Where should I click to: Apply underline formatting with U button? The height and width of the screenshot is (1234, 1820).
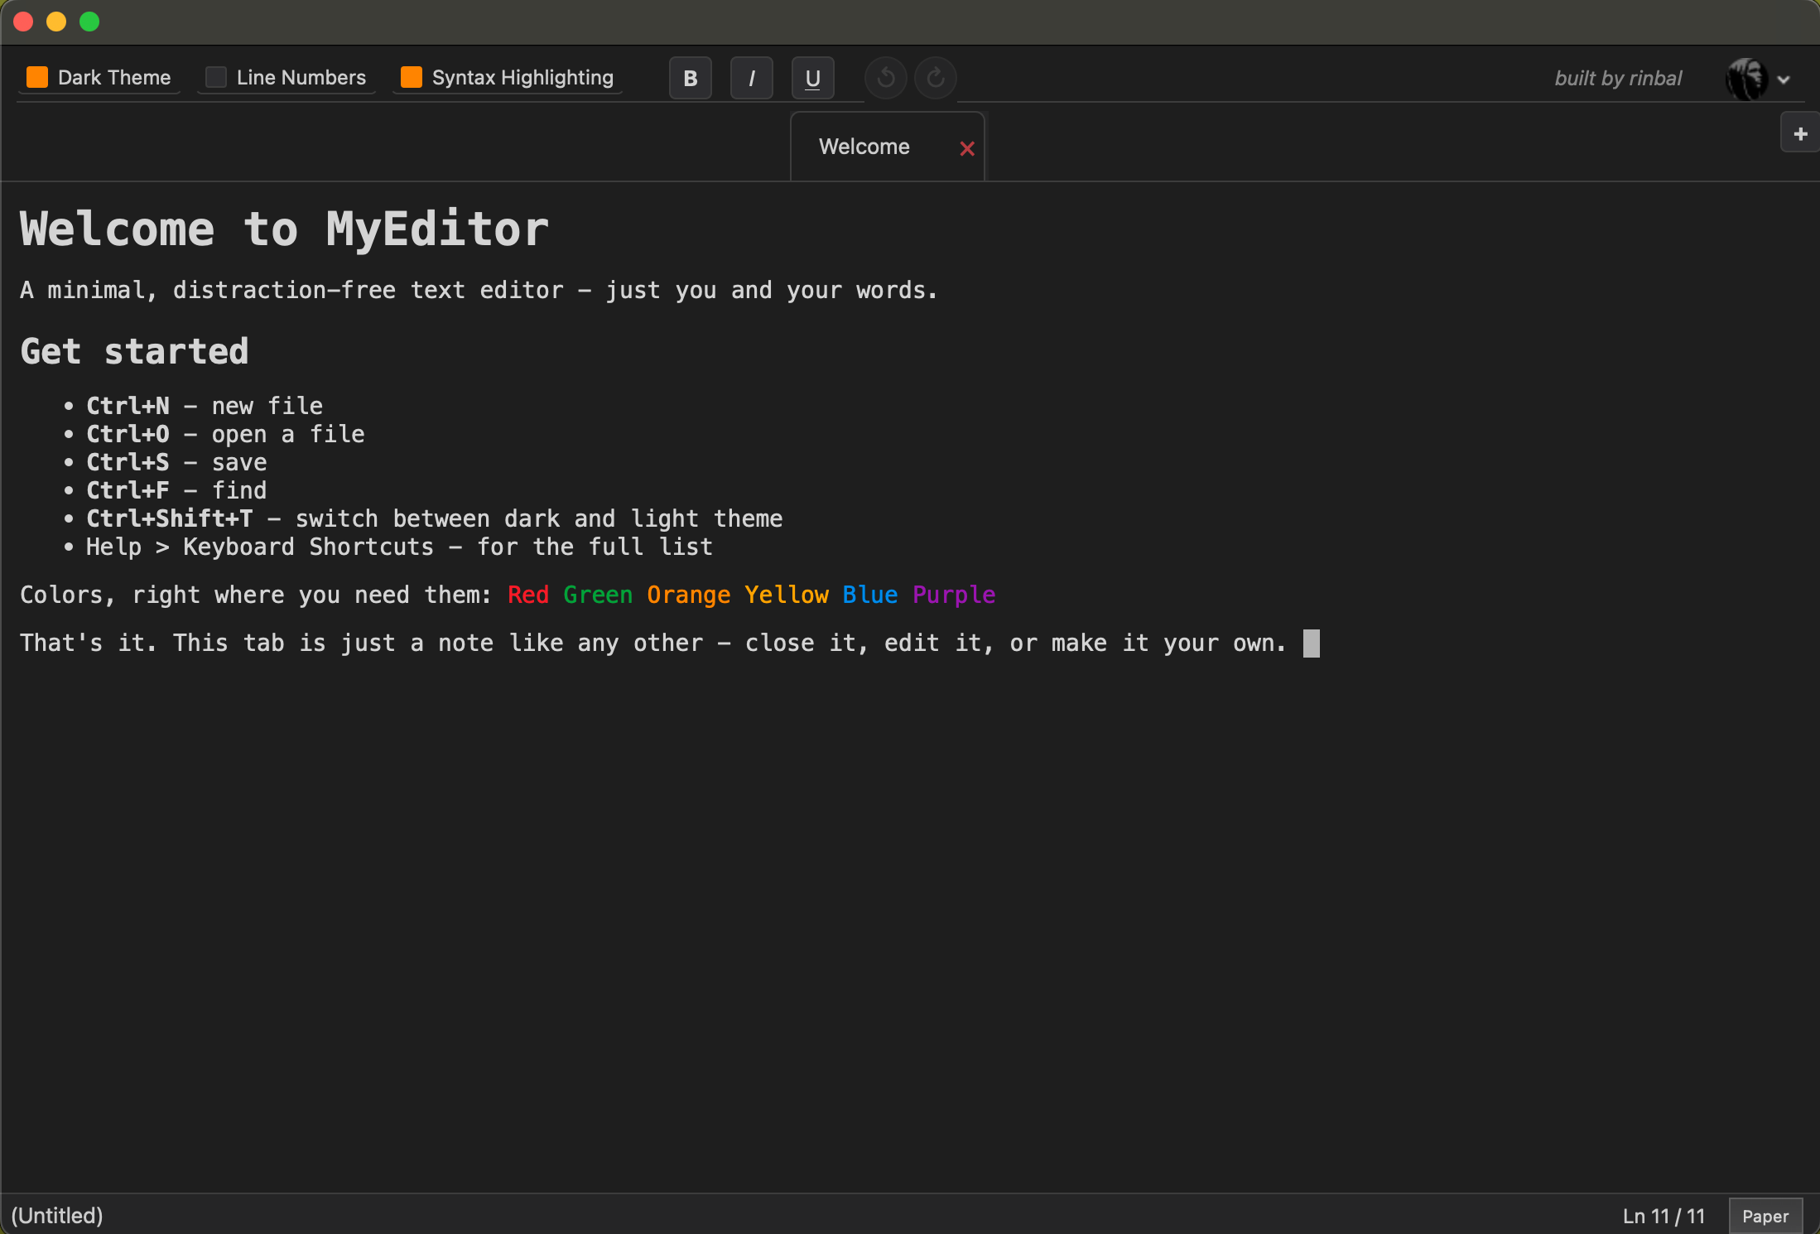coord(813,78)
